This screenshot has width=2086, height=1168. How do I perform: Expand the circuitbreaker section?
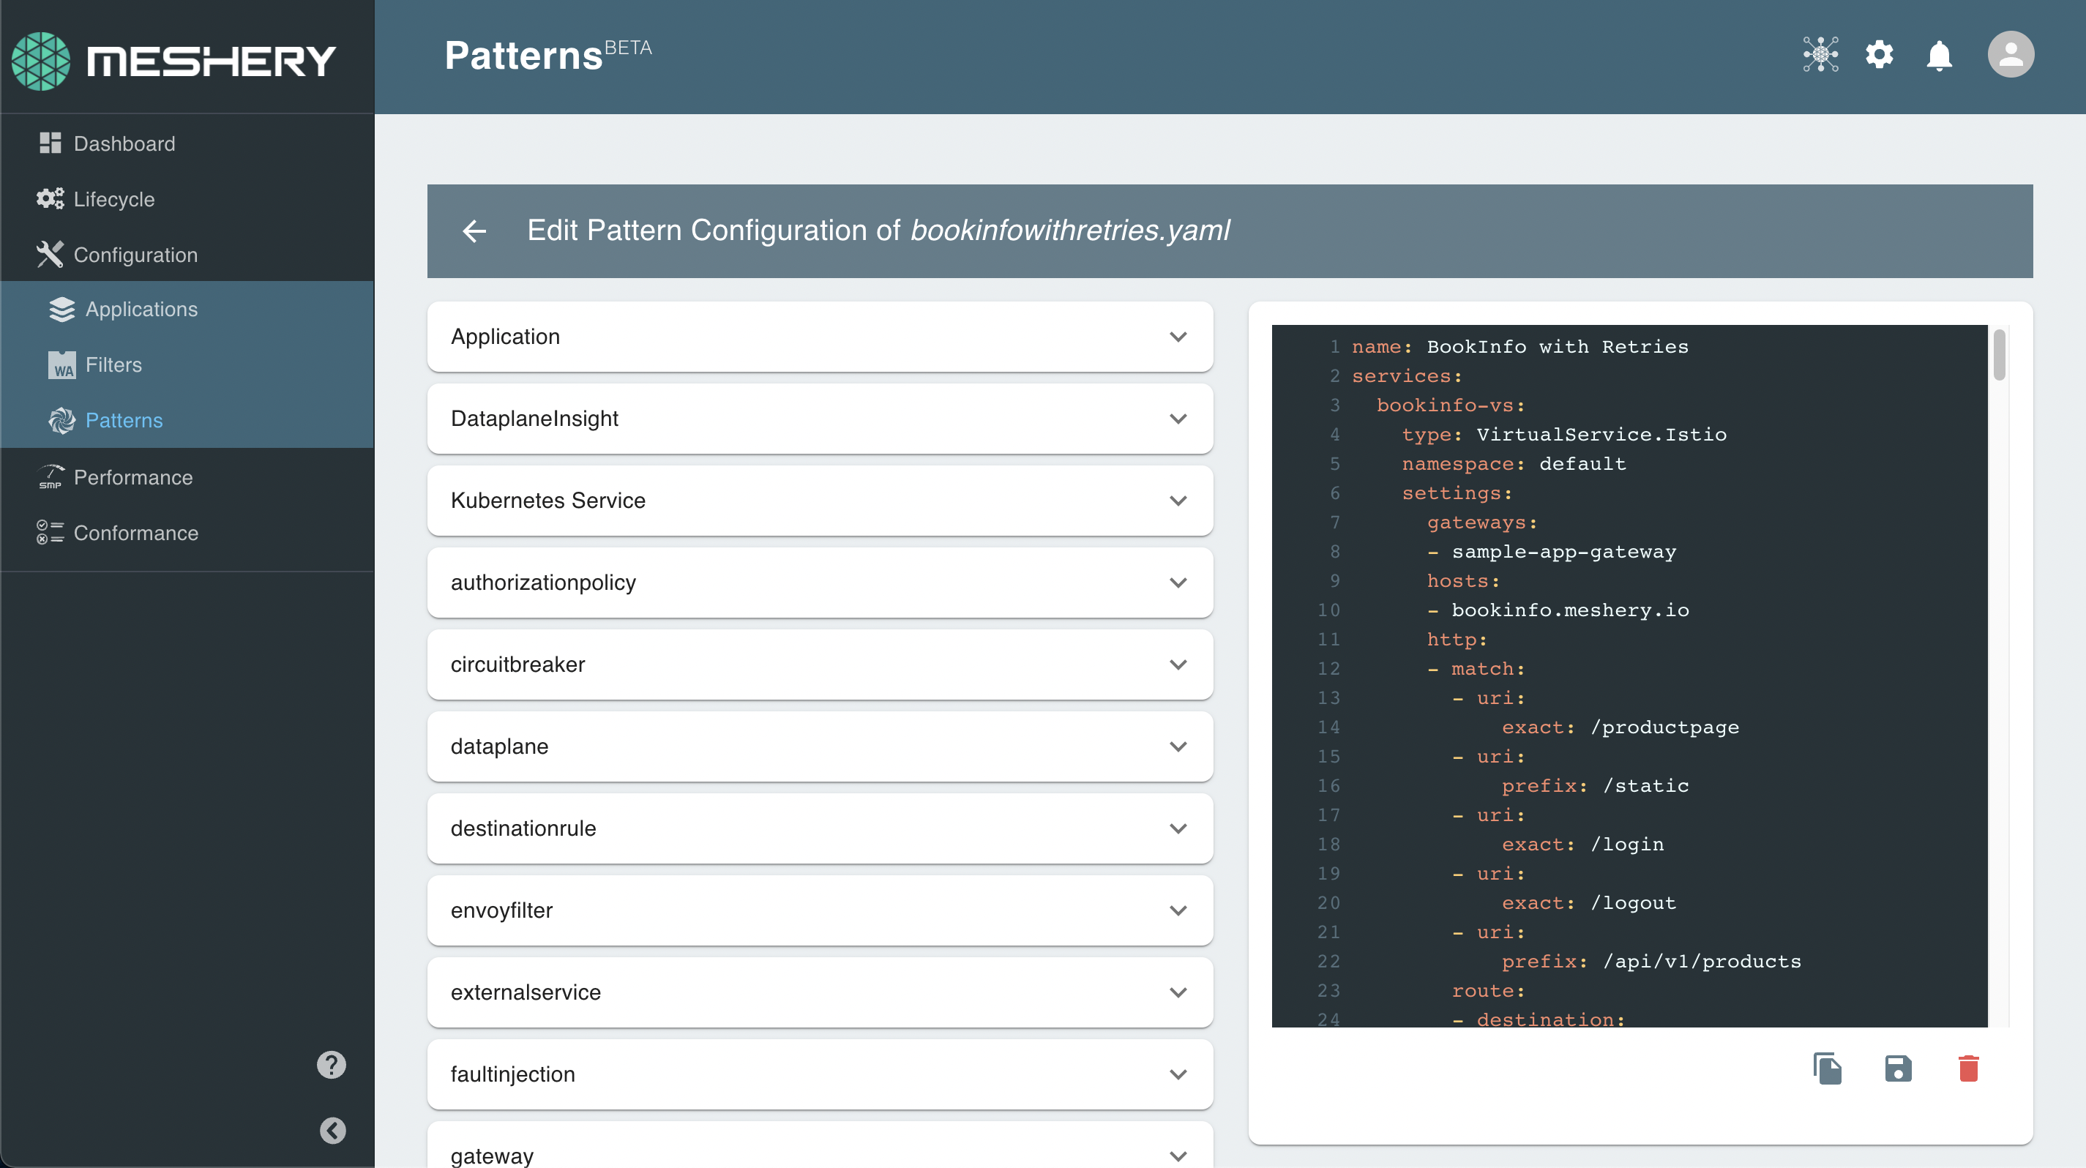(x=820, y=665)
